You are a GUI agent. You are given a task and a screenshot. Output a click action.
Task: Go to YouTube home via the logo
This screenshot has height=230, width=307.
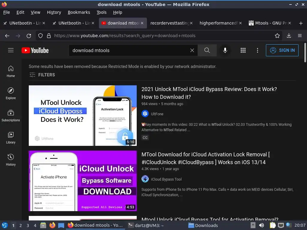tap(35, 50)
